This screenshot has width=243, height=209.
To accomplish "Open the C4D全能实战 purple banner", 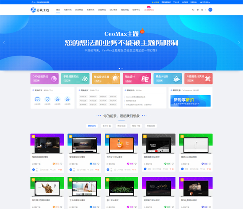I will pyautogui.click(x=44, y=79).
